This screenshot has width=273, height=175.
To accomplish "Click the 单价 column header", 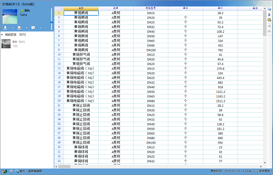I will (220, 8).
